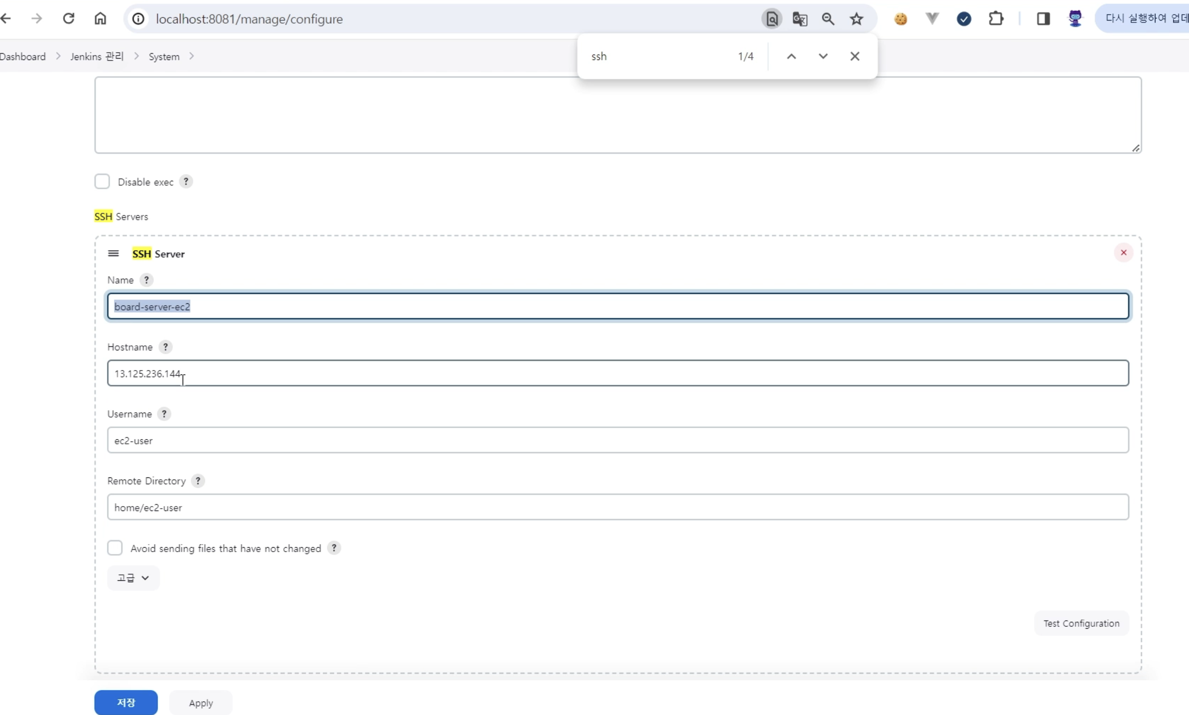Open the browser extensions puzzle icon
The image size is (1189, 715).
click(995, 19)
